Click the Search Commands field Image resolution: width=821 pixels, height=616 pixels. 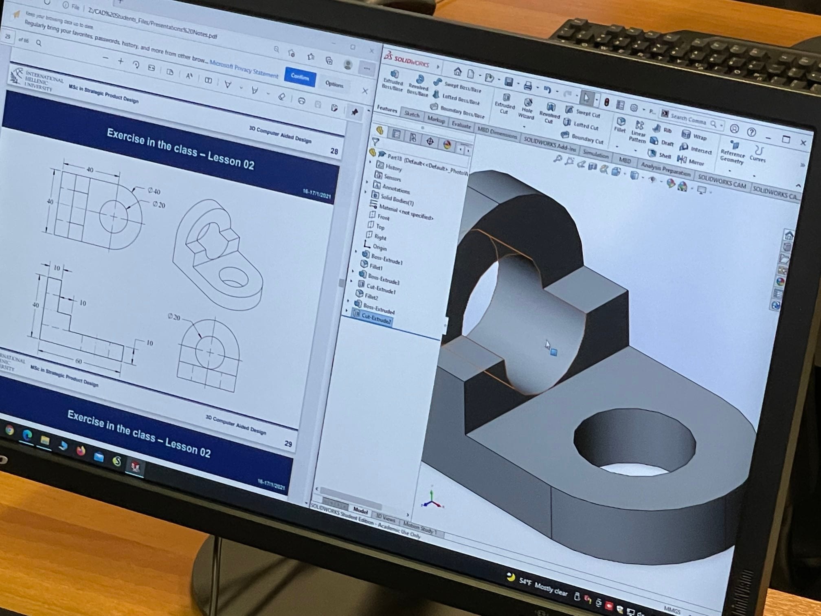(691, 119)
